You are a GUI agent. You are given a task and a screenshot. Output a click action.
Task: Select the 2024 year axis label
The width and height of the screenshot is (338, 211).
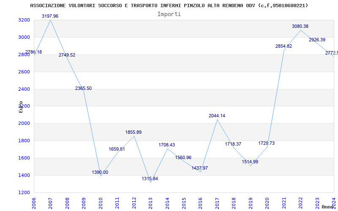click(334, 203)
